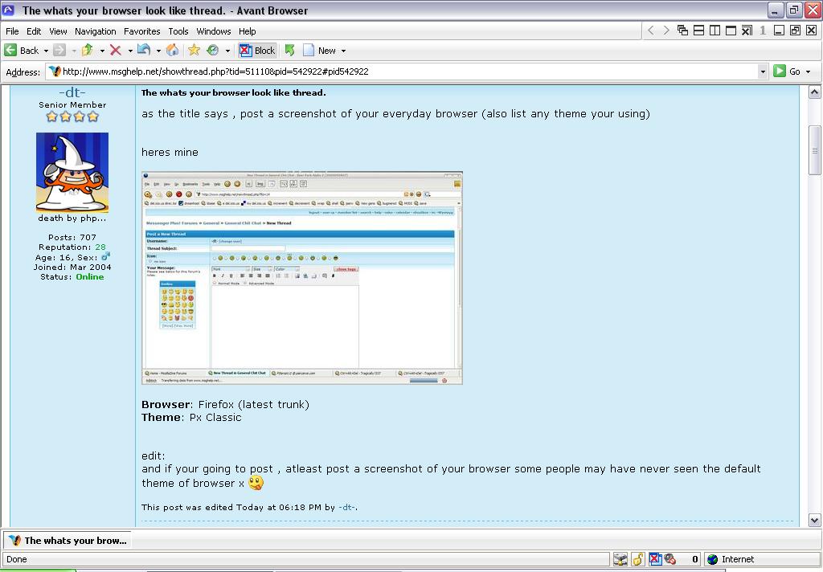
Task: Switch to previous window with left chevron
Action: [x=651, y=31]
